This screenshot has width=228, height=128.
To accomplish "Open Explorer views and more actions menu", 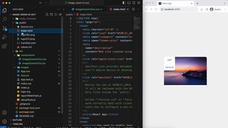I will tap(58, 9).
